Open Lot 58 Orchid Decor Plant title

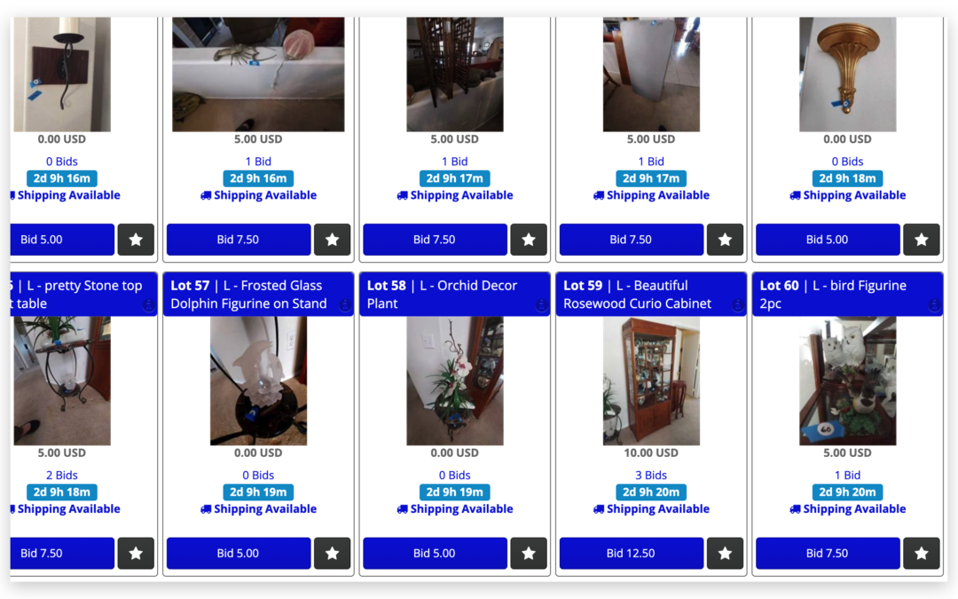[x=442, y=295]
